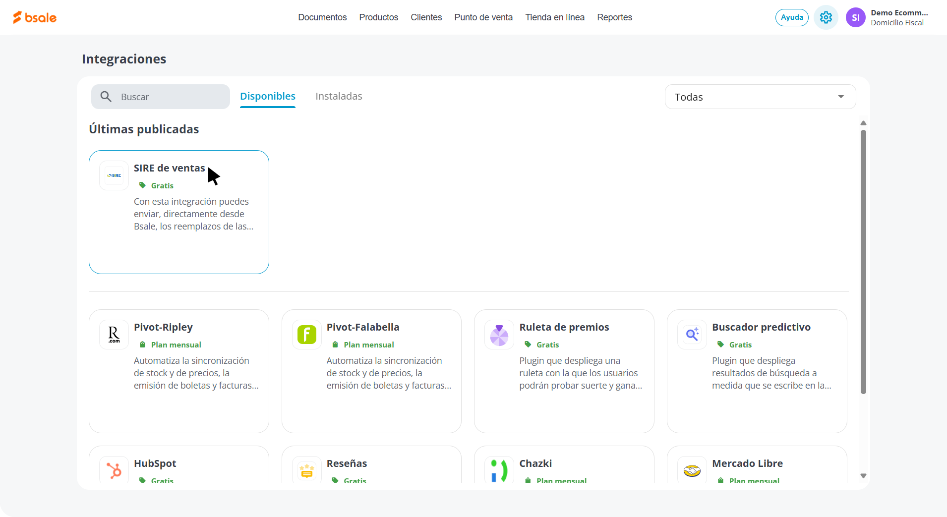Click the Gratis tag icon on Ruleta de premios

[x=528, y=345]
